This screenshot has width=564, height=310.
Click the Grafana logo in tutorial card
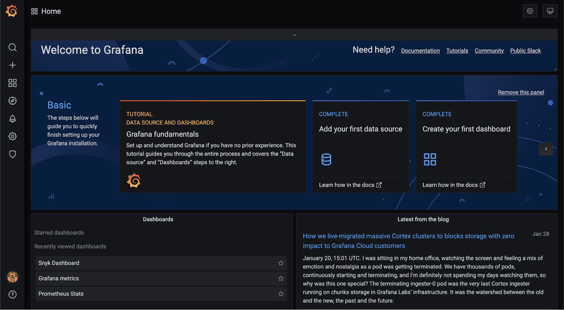[134, 180]
